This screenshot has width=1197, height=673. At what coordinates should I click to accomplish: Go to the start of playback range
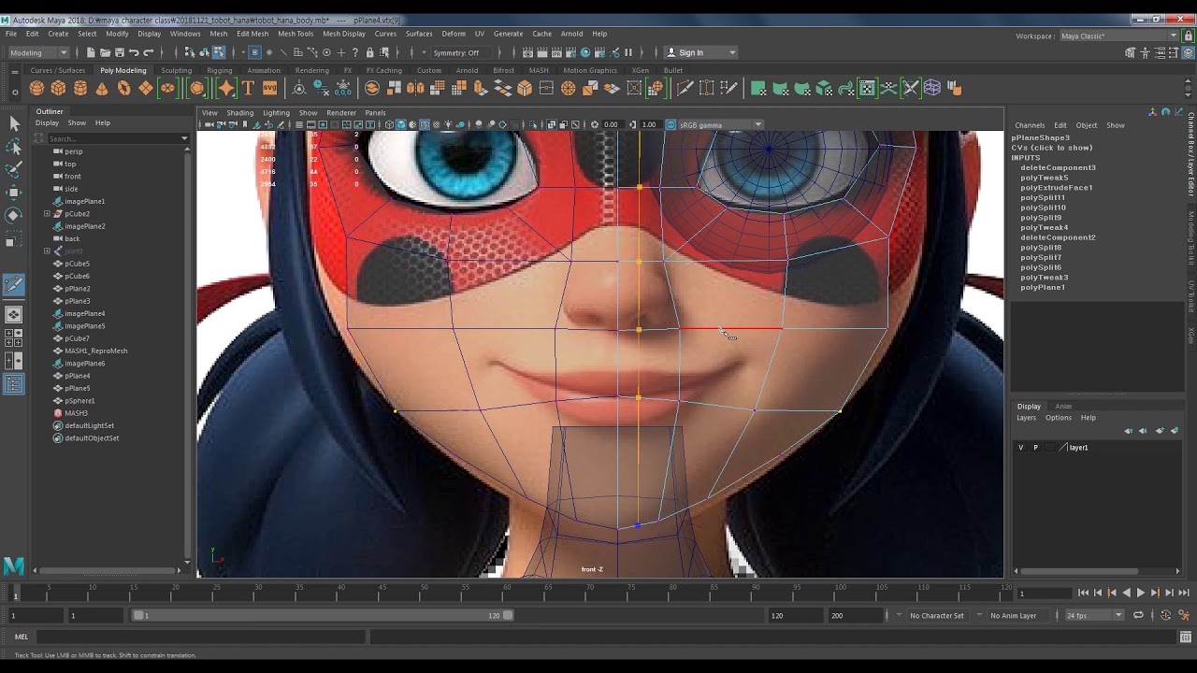click(x=1083, y=593)
